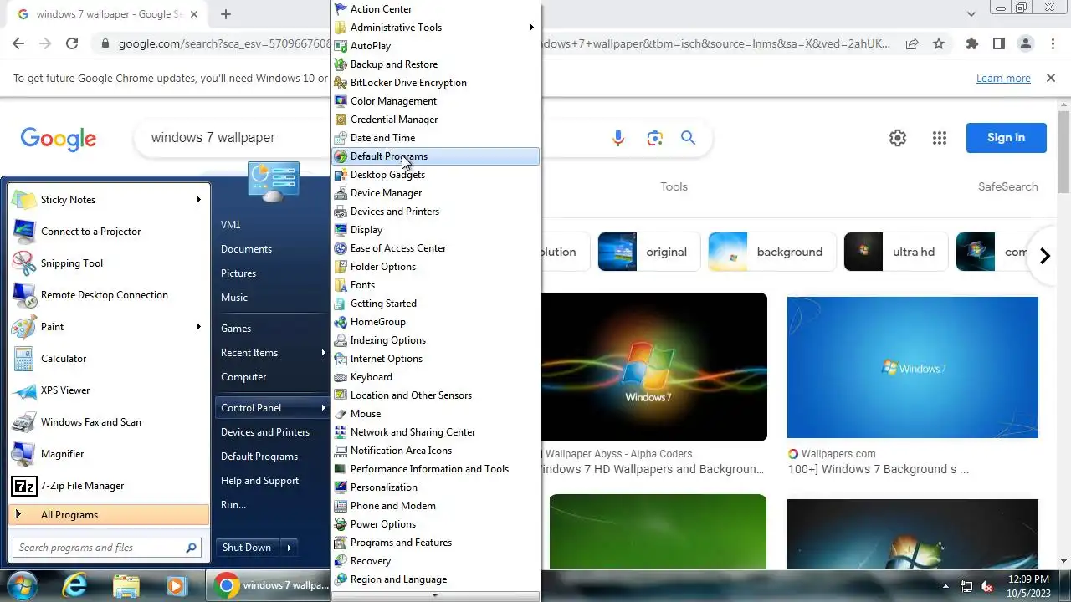This screenshot has height=602, width=1071.
Task: Click the muted volume tray icon
Action: tap(986, 586)
